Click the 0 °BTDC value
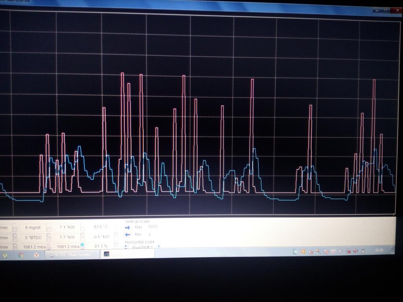 (33, 238)
